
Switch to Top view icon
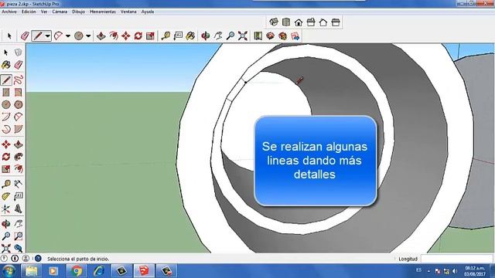coord(286,22)
